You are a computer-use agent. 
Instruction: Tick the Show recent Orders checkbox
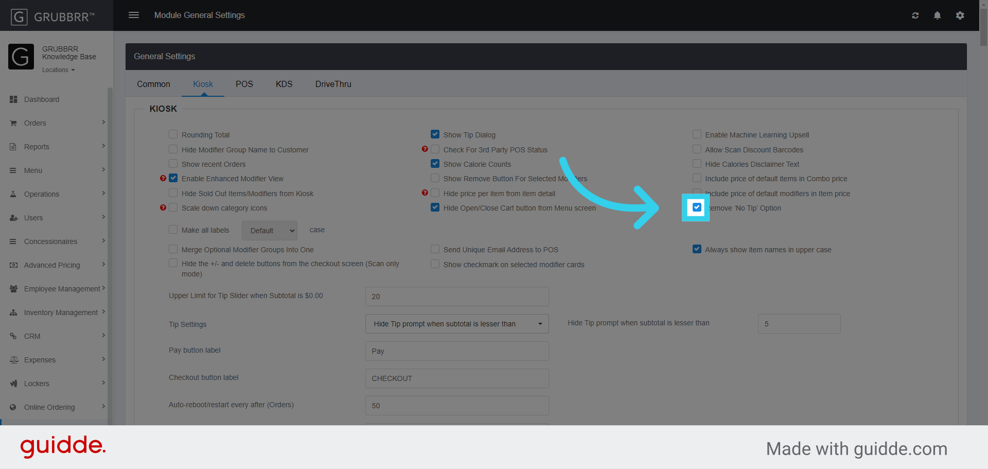[x=173, y=164]
